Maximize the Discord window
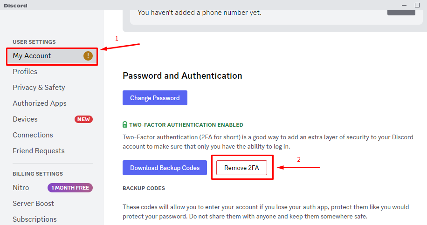427x225 pixels. 417,5
